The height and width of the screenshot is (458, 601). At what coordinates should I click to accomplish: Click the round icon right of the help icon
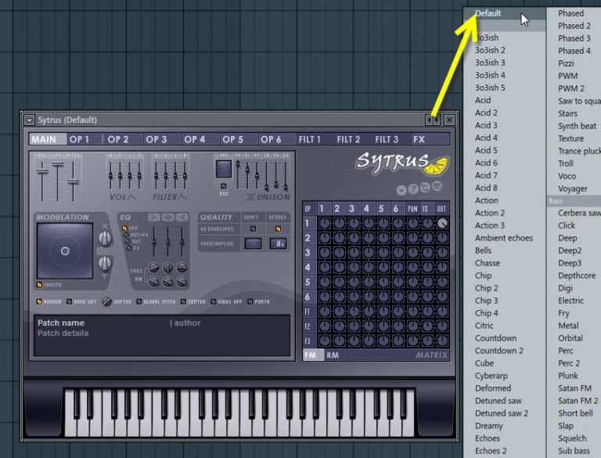(x=425, y=188)
